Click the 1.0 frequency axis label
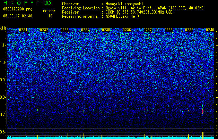 click(x=3, y=63)
